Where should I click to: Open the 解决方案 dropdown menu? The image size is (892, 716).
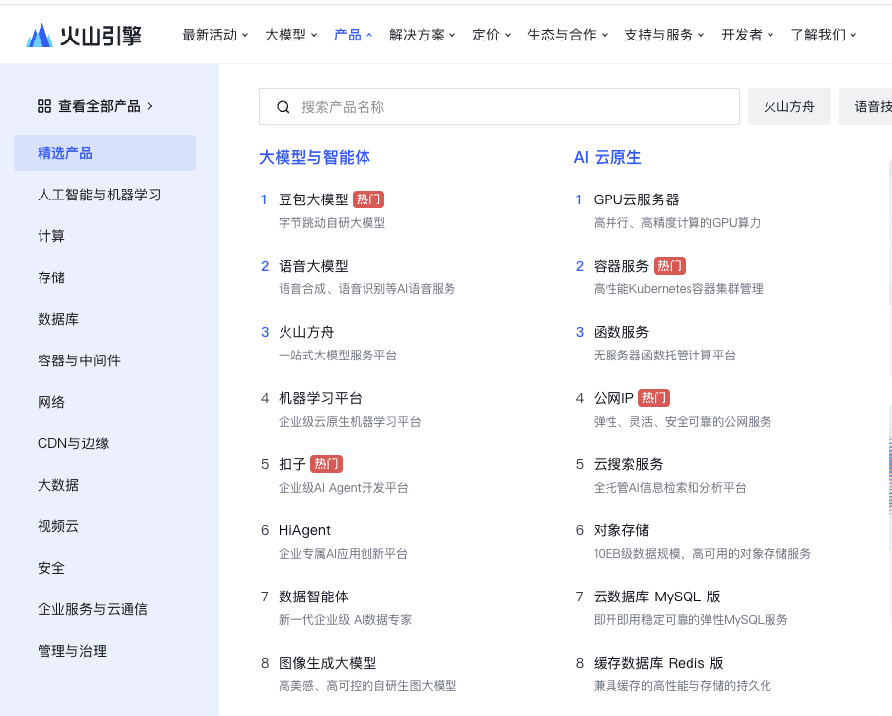tap(423, 35)
